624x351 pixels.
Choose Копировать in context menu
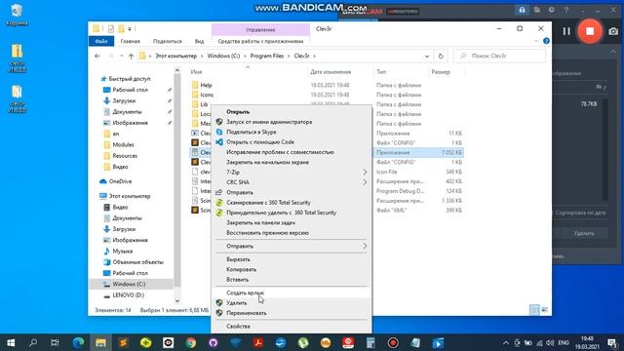tap(241, 269)
